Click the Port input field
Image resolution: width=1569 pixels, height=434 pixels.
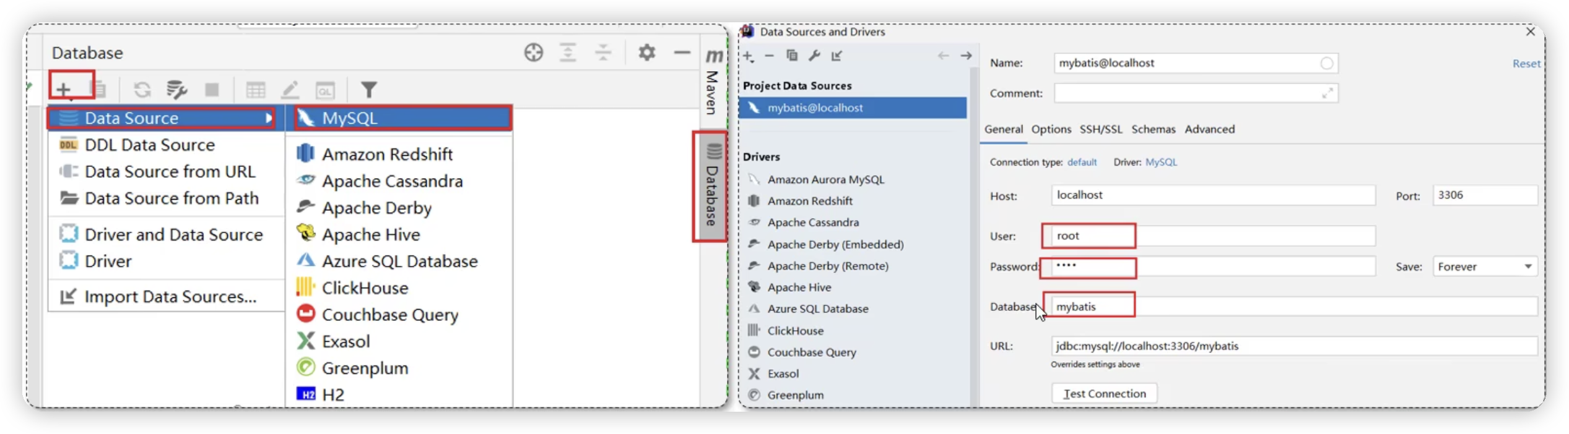pyautogui.click(x=1484, y=195)
